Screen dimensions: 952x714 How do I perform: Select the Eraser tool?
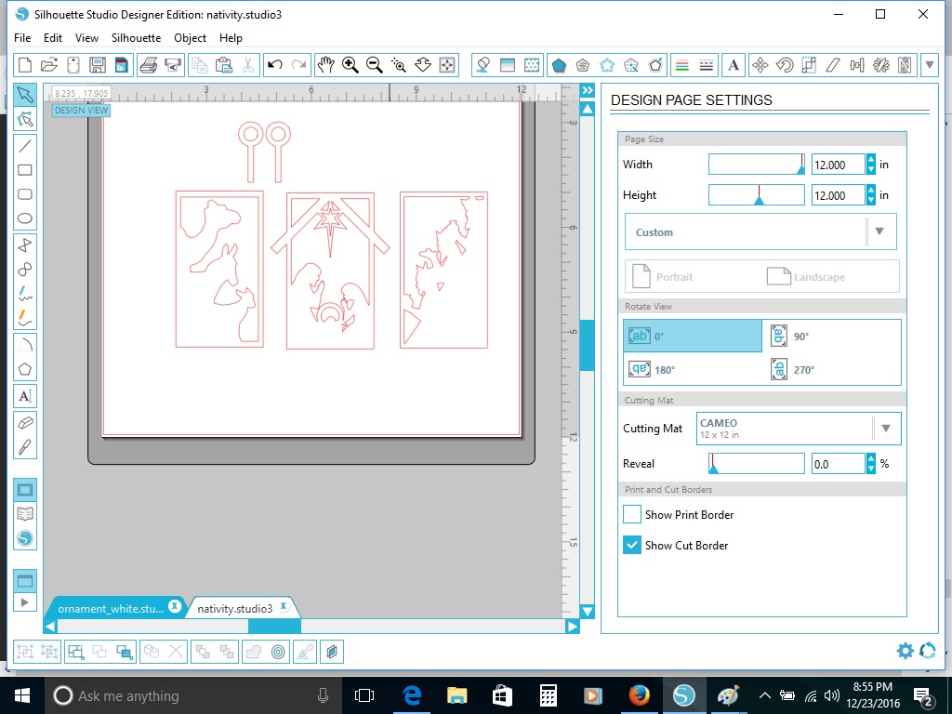click(25, 421)
